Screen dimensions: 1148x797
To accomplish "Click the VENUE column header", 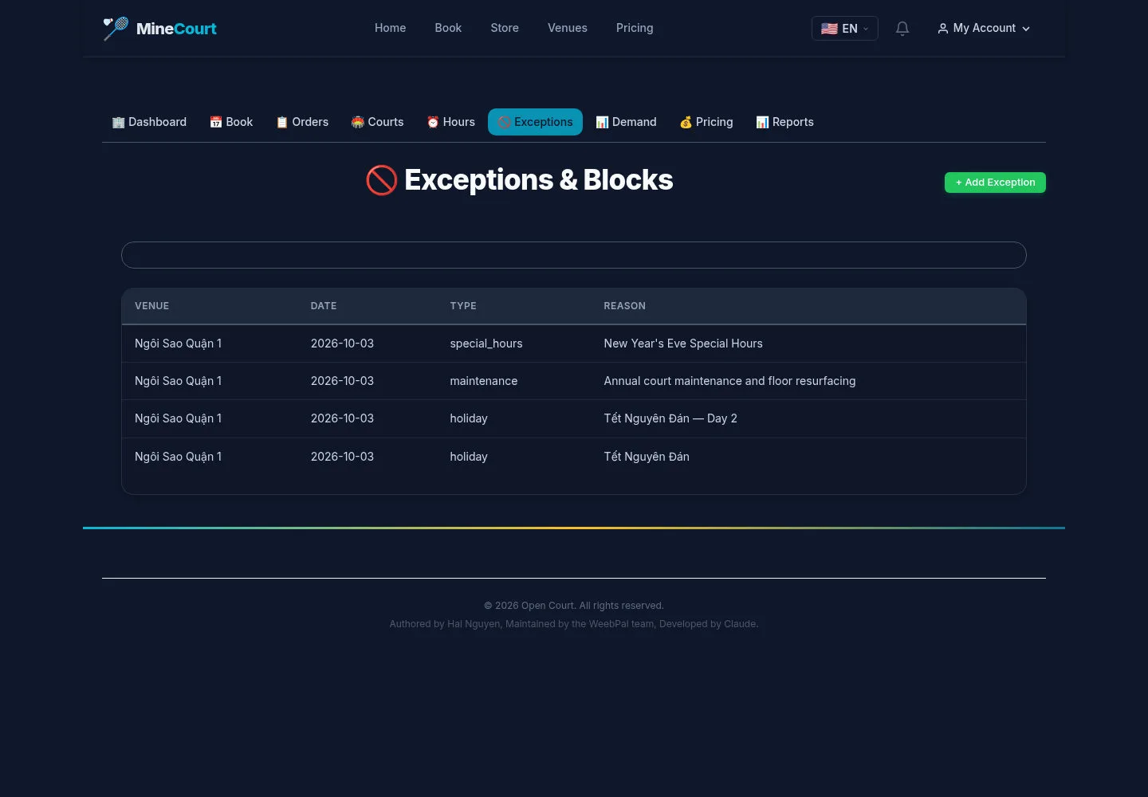I will point(152,306).
